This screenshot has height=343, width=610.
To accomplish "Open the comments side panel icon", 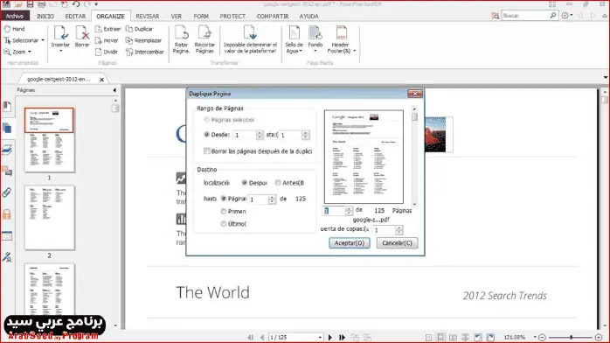I will [7, 171].
